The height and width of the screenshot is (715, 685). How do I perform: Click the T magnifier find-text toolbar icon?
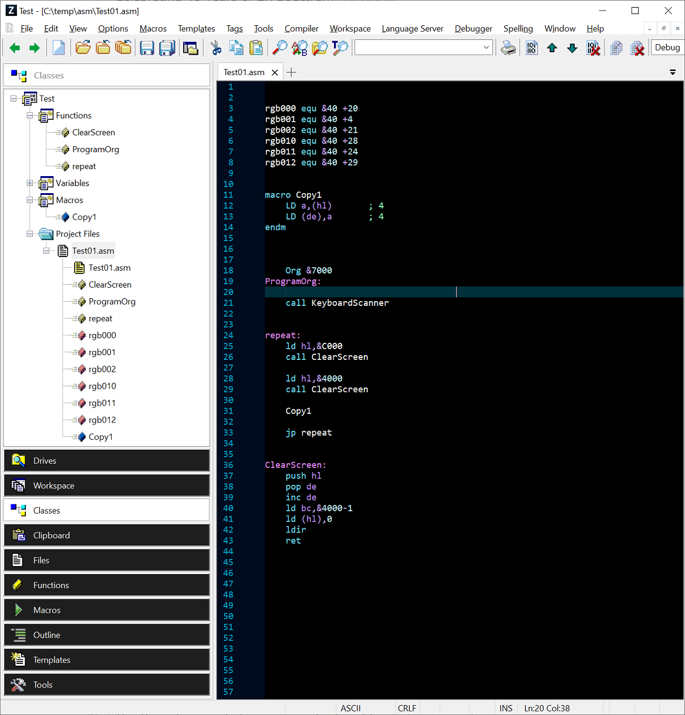pos(340,48)
